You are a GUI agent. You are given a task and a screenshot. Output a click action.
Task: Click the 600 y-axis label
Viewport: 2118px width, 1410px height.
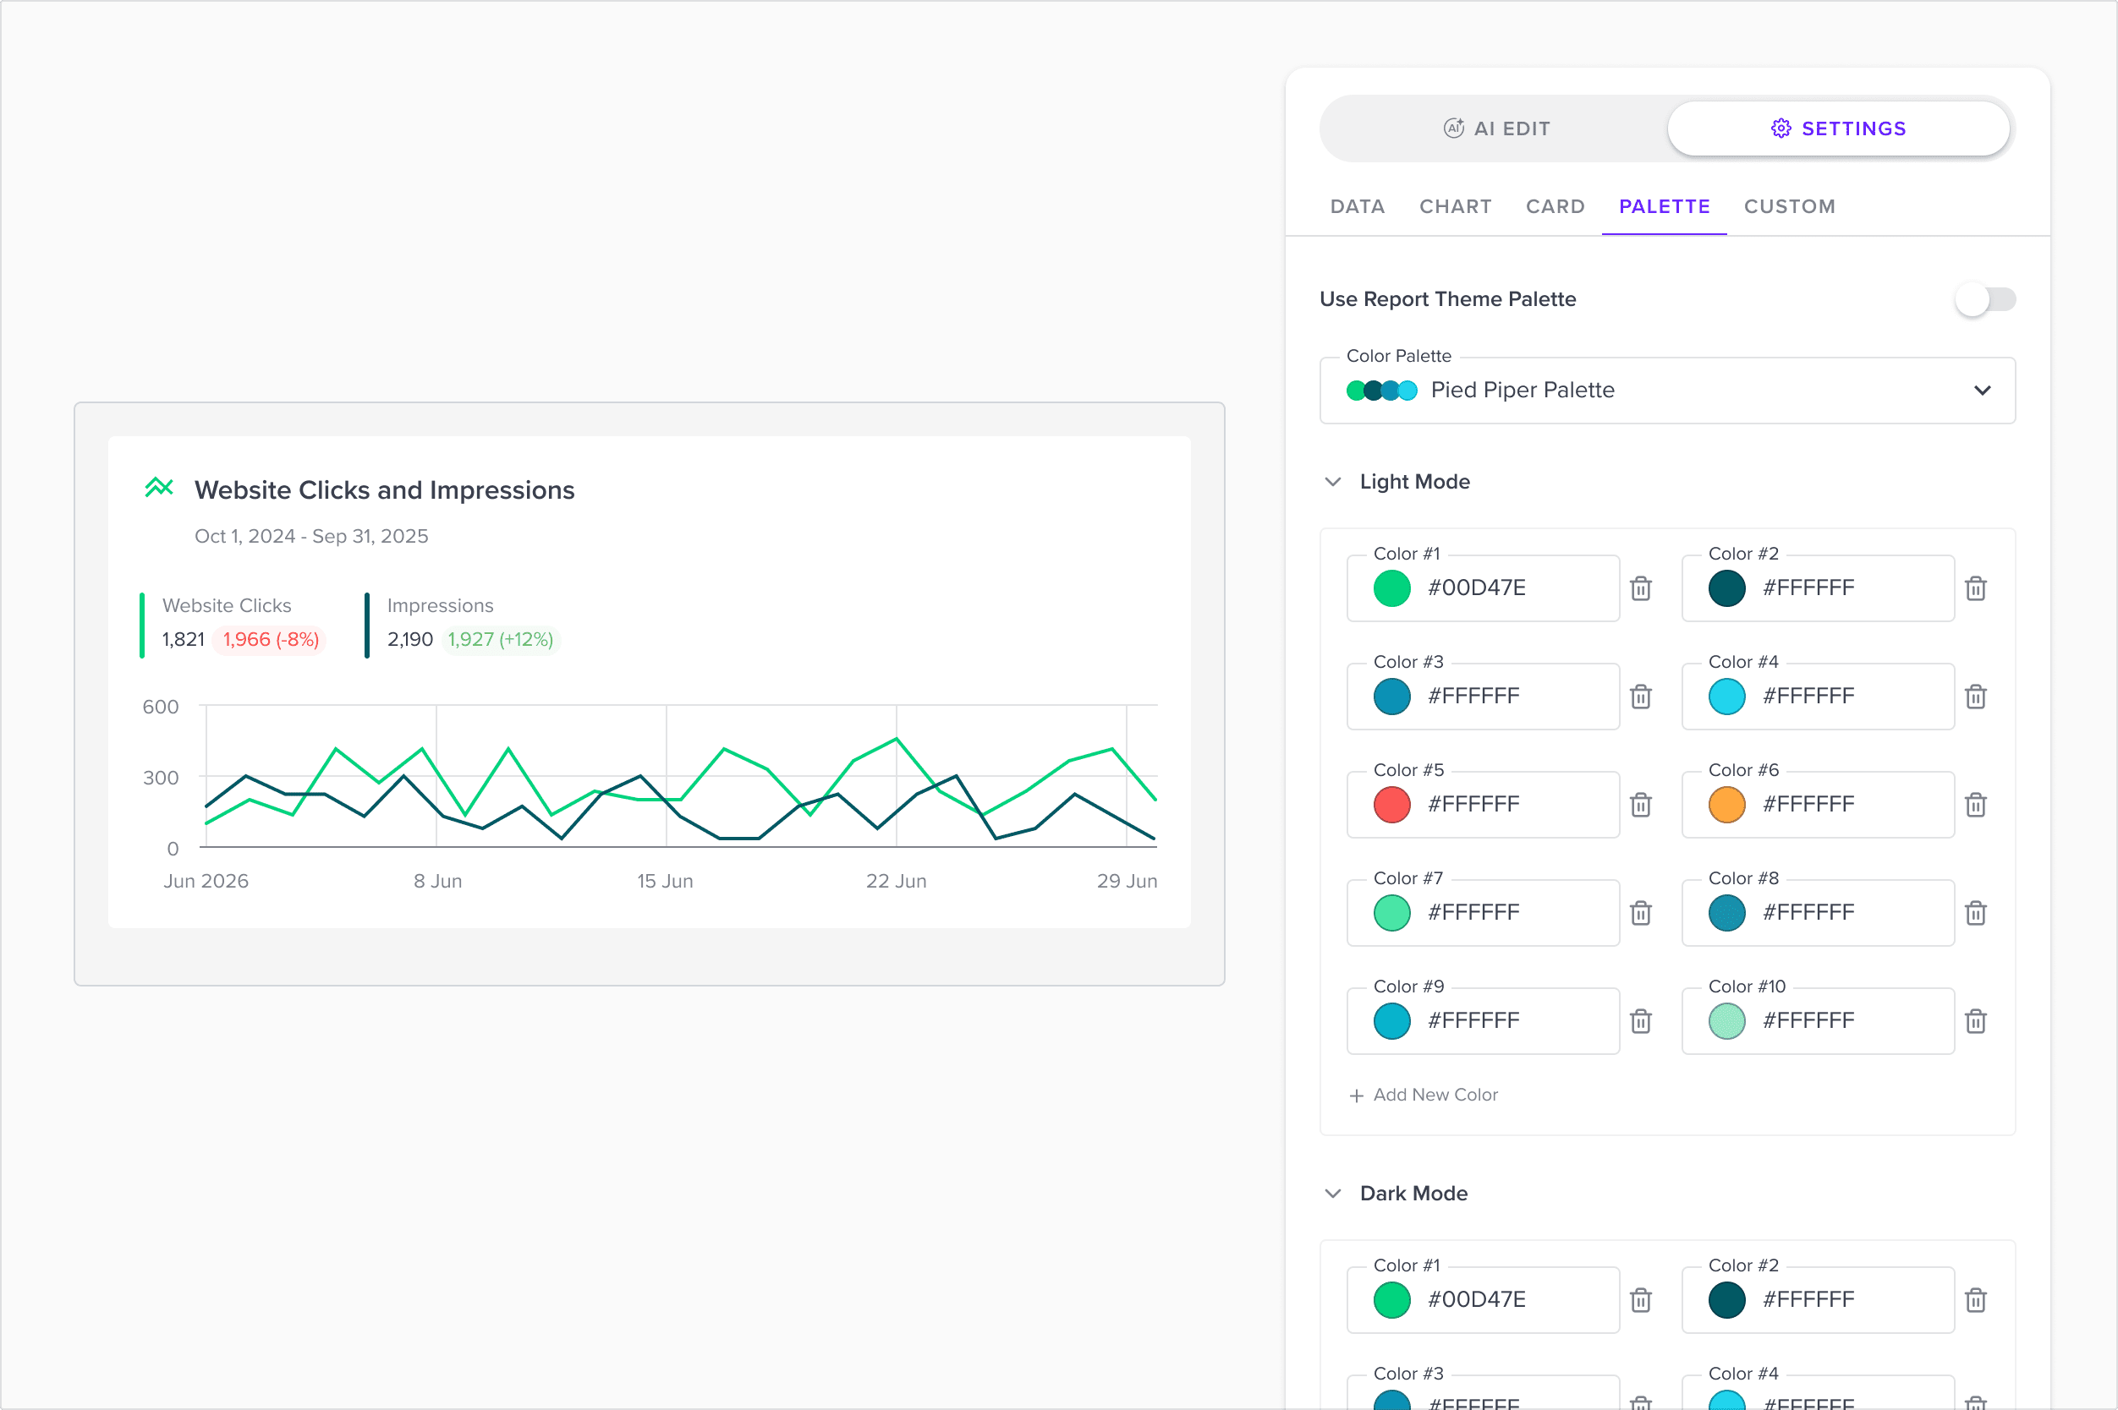[x=160, y=707]
